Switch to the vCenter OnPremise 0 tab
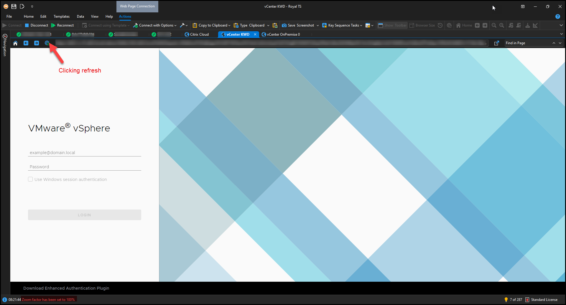 click(x=281, y=34)
